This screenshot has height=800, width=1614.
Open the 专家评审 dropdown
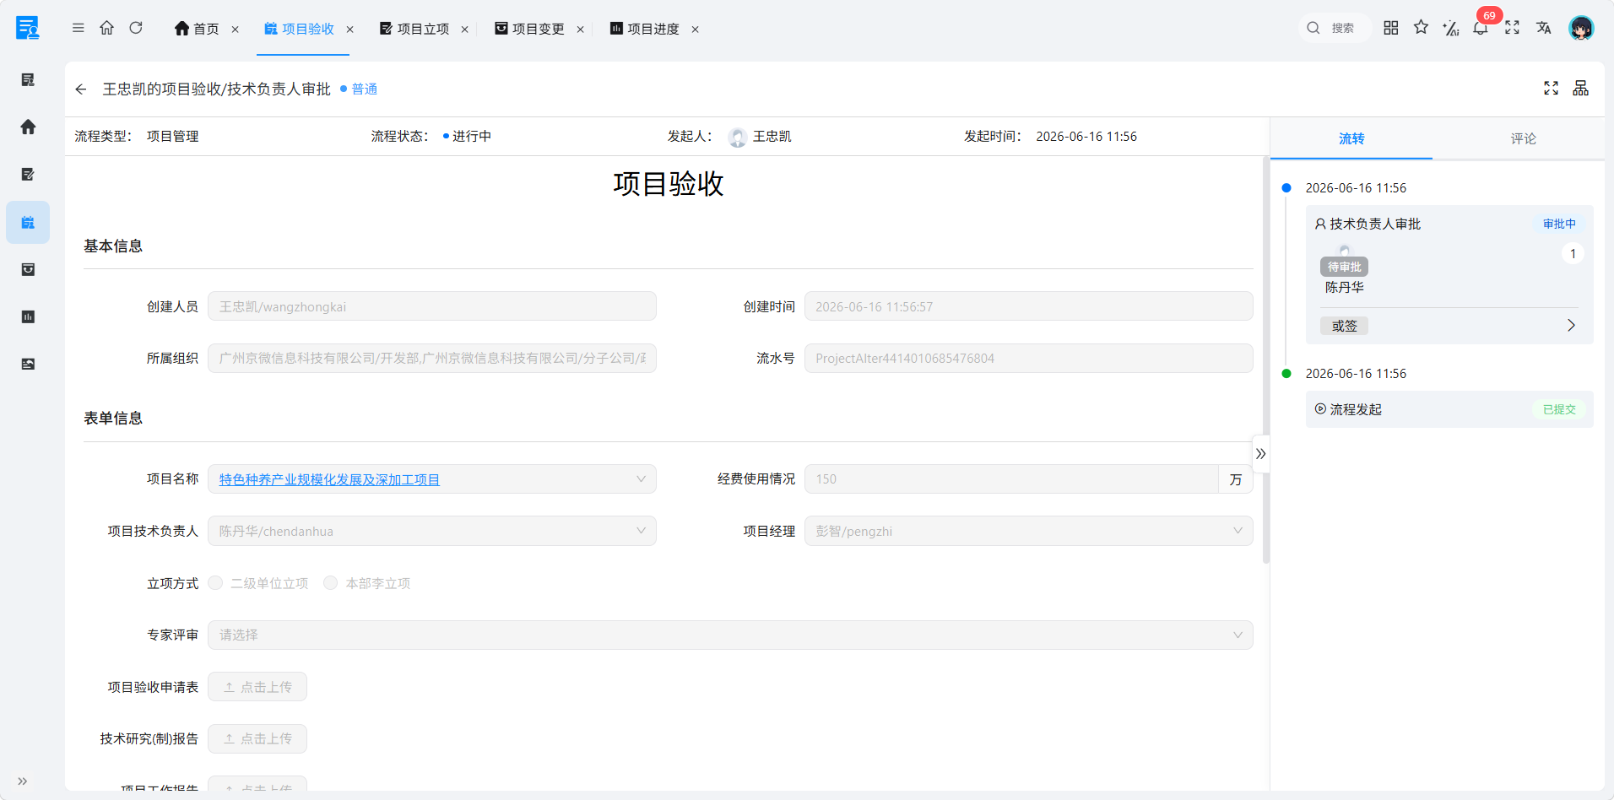tap(730, 635)
